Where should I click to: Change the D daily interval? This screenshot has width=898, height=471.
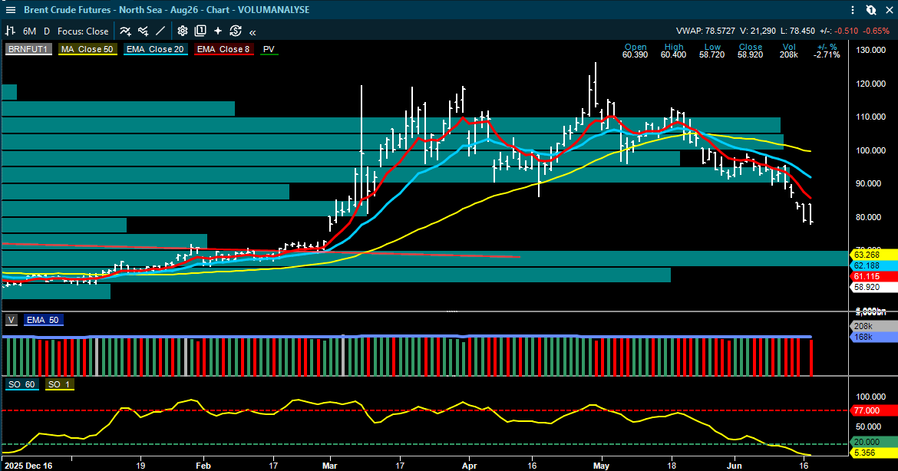(x=46, y=31)
